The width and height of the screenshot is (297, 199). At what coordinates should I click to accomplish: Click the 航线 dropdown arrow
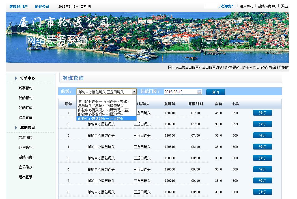coord(134,92)
